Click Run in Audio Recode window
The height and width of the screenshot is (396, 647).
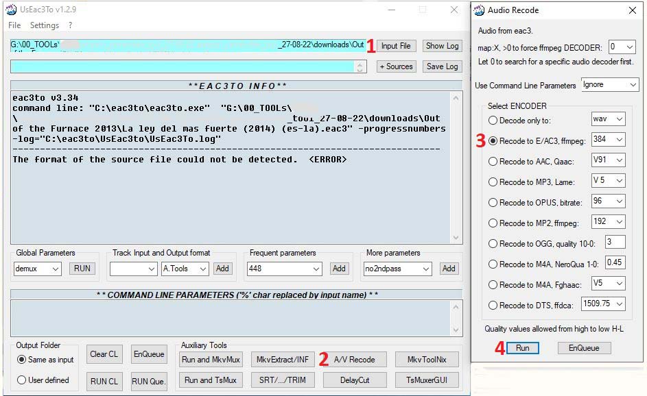(x=522, y=348)
